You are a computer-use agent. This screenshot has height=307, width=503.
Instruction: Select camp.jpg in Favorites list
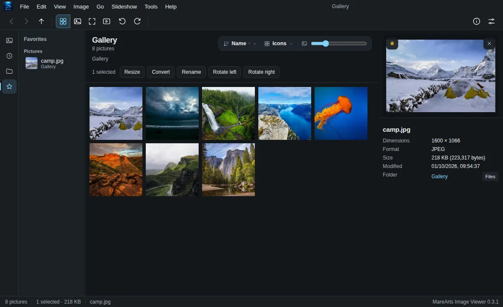click(53, 63)
